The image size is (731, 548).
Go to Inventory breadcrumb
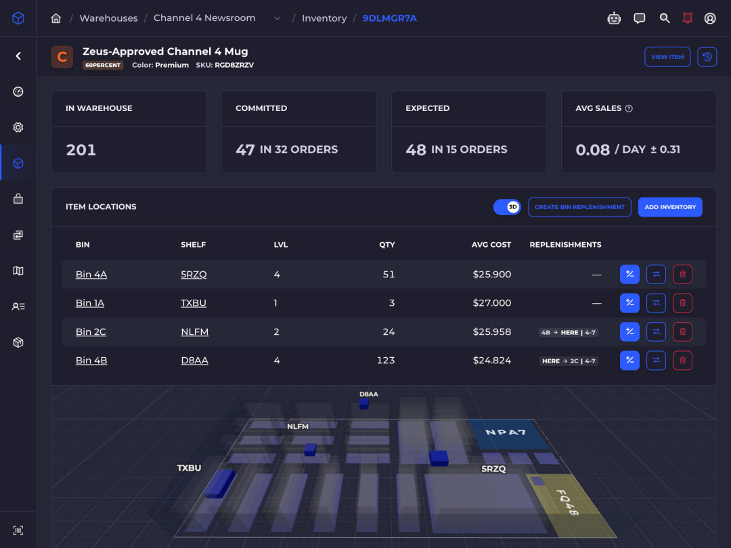(324, 18)
